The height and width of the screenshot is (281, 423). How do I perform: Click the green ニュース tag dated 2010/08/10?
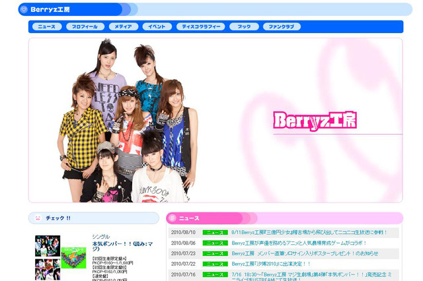(x=215, y=233)
